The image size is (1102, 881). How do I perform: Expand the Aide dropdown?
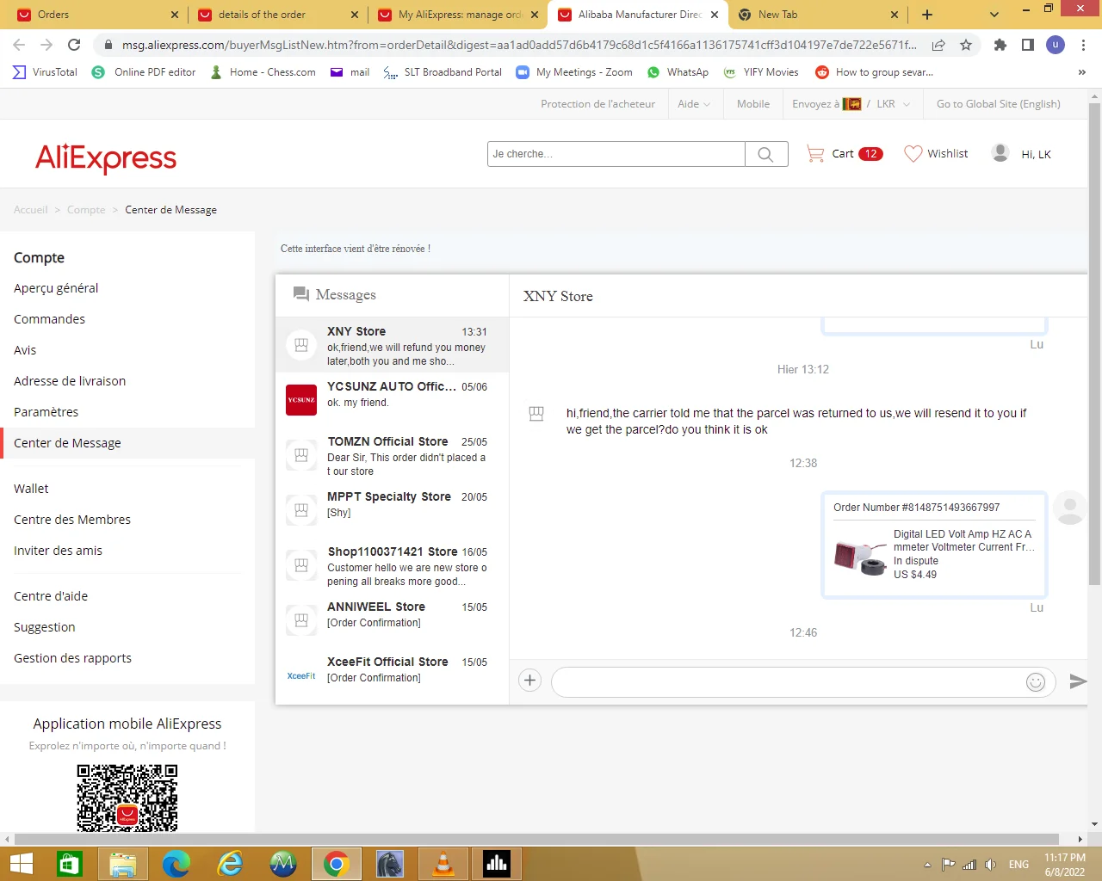(694, 104)
